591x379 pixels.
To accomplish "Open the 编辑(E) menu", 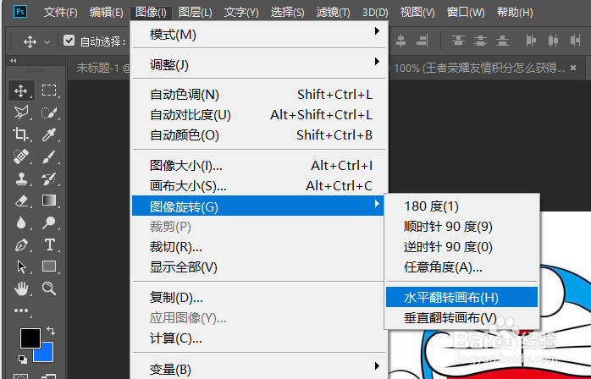I will pos(107,12).
